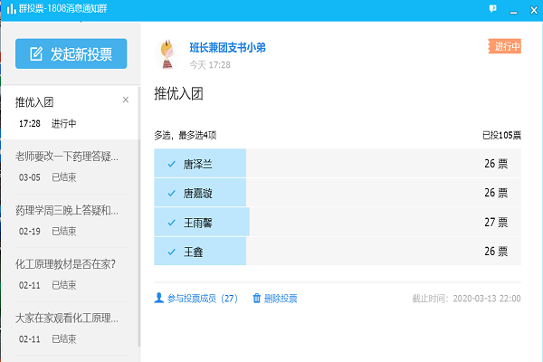Toggle the checkmark for 唐泽兰
Viewport: 543px width, 362px height.
[171, 164]
